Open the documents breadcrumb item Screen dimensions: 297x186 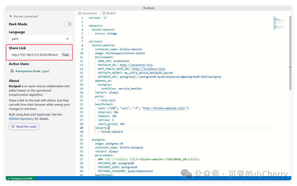tap(90, 13)
